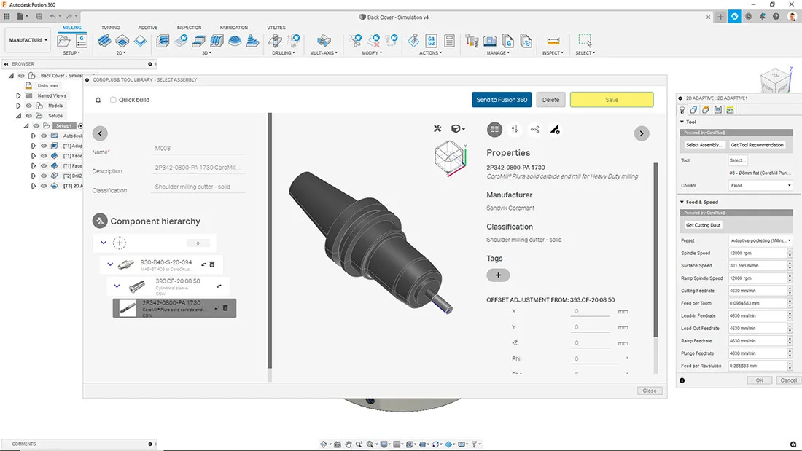Screen dimensions: 802x451
Task: Click the Select window-selection icon
Action: [585, 40]
